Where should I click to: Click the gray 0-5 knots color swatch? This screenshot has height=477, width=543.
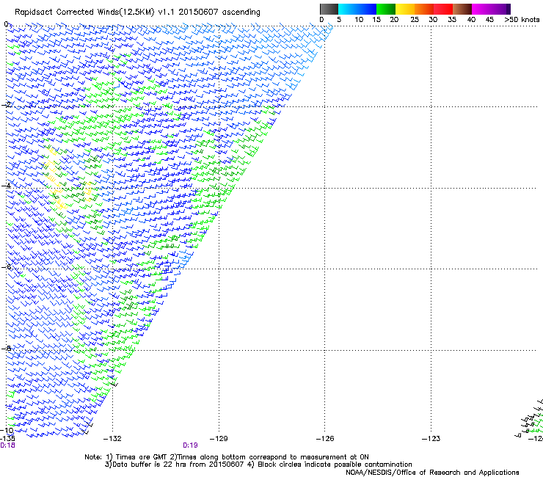click(x=329, y=9)
